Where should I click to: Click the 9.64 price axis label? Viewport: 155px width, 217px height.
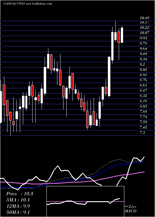144,49
